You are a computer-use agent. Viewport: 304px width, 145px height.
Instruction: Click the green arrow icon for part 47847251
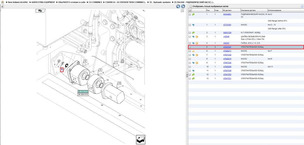[x=193, y=79]
